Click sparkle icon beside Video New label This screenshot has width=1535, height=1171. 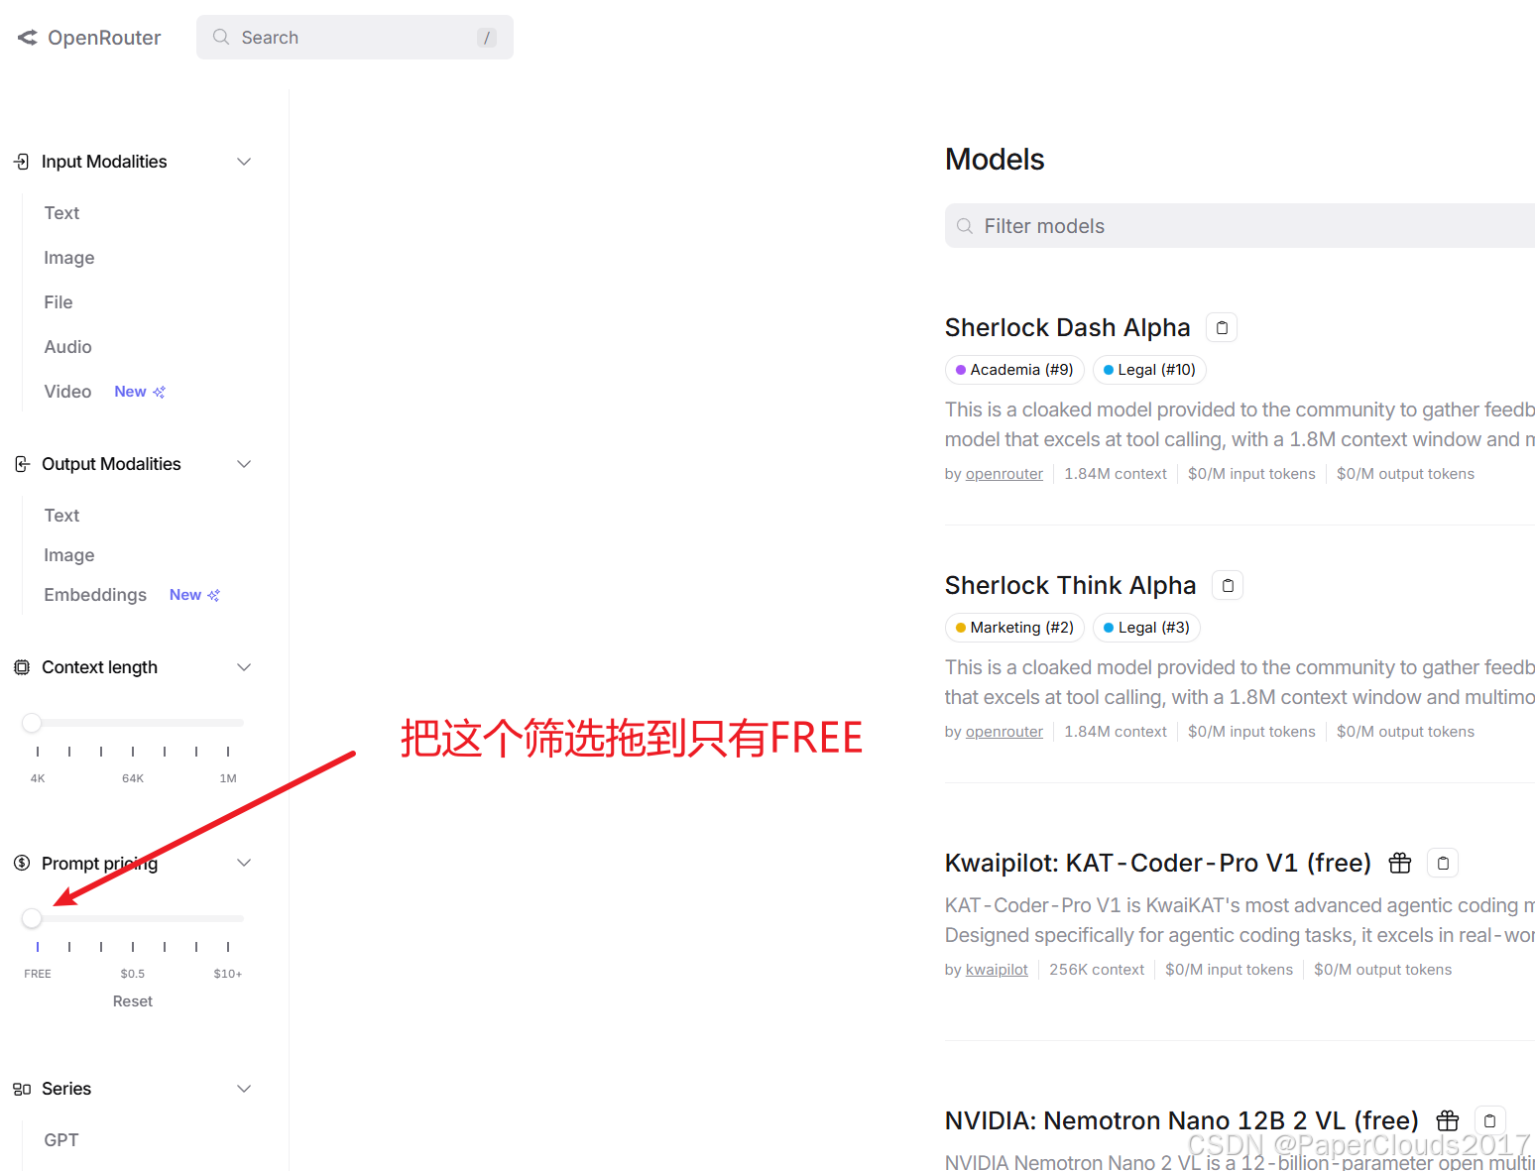point(159,392)
